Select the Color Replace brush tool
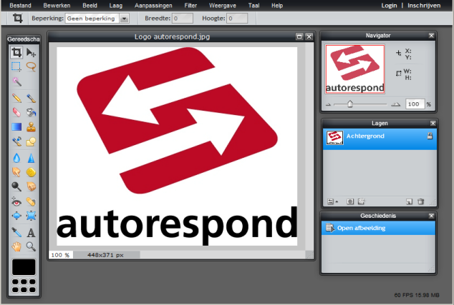 pyautogui.click(x=16, y=141)
